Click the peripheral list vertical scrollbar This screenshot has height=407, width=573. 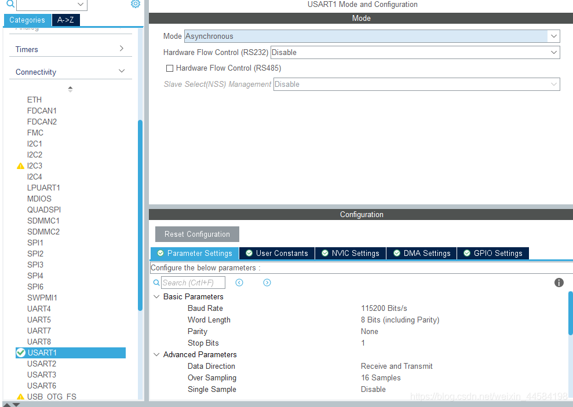pyautogui.click(x=140, y=215)
